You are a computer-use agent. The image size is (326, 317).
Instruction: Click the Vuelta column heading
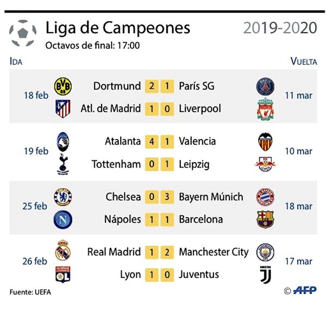point(304,61)
